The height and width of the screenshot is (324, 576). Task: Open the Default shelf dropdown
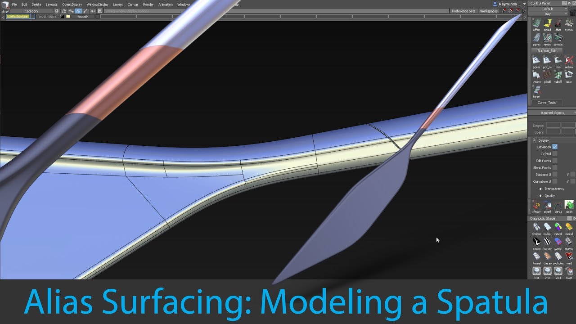click(x=548, y=9)
